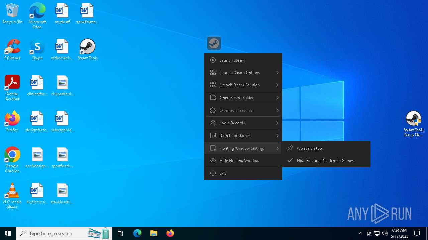
Task: Click the Open Steam Folder icon
Action: [213, 98]
